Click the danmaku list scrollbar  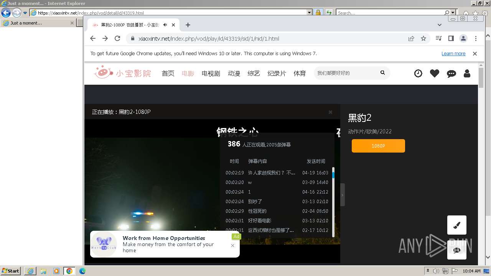coord(333,202)
